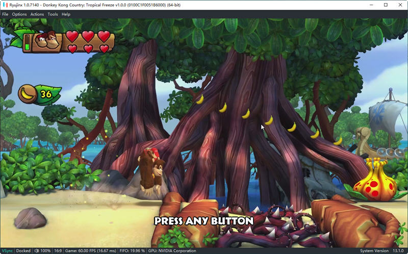Click the Ryujinx app icon in title bar
The width and height of the screenshot is (408, 254).
pyautogui.click(x=5, y=5)
